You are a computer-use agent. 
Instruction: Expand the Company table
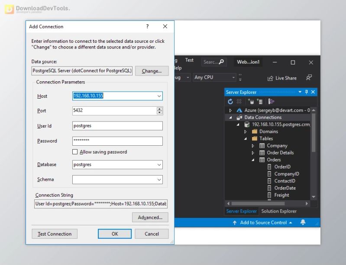tap(253, 146)
